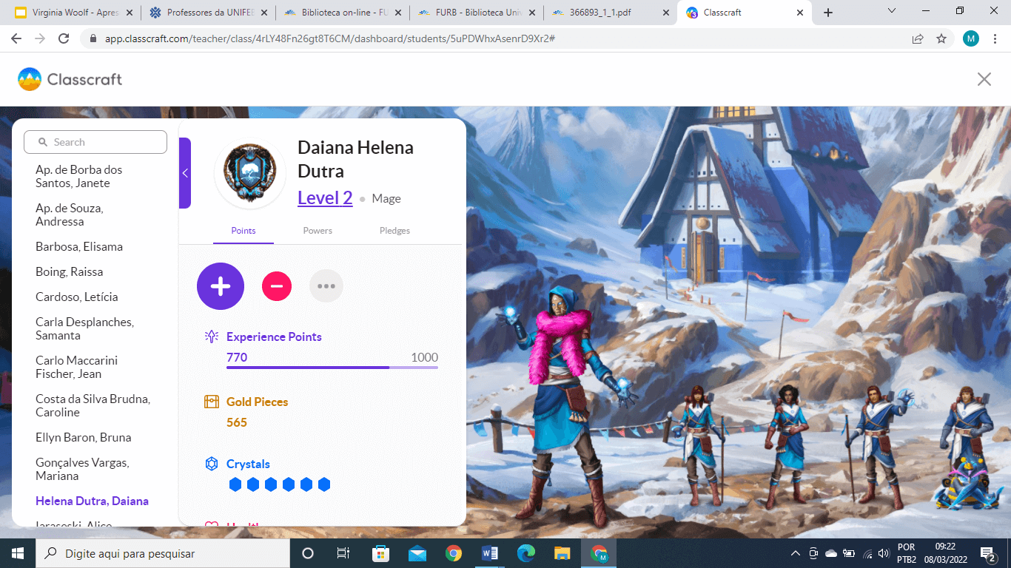The width and height of the screenshot is (1011, 568).
Task: Open volume control in system tray
Action: click(x=883, y=553)
